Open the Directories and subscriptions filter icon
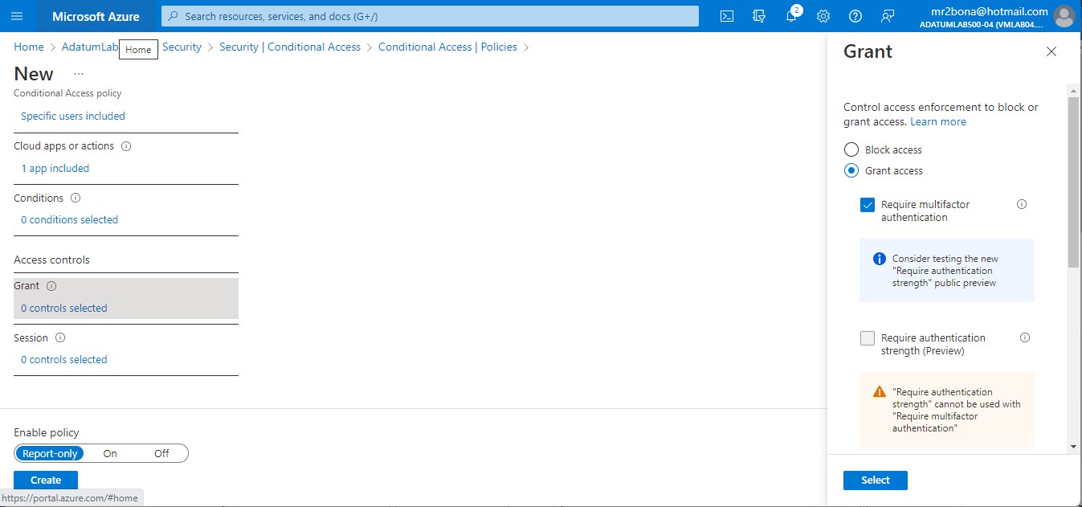Viewport: 1082px width, 507px height. coord(759,16)
